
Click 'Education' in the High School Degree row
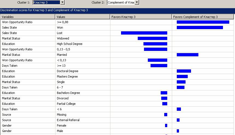click(x=8, y=44)
